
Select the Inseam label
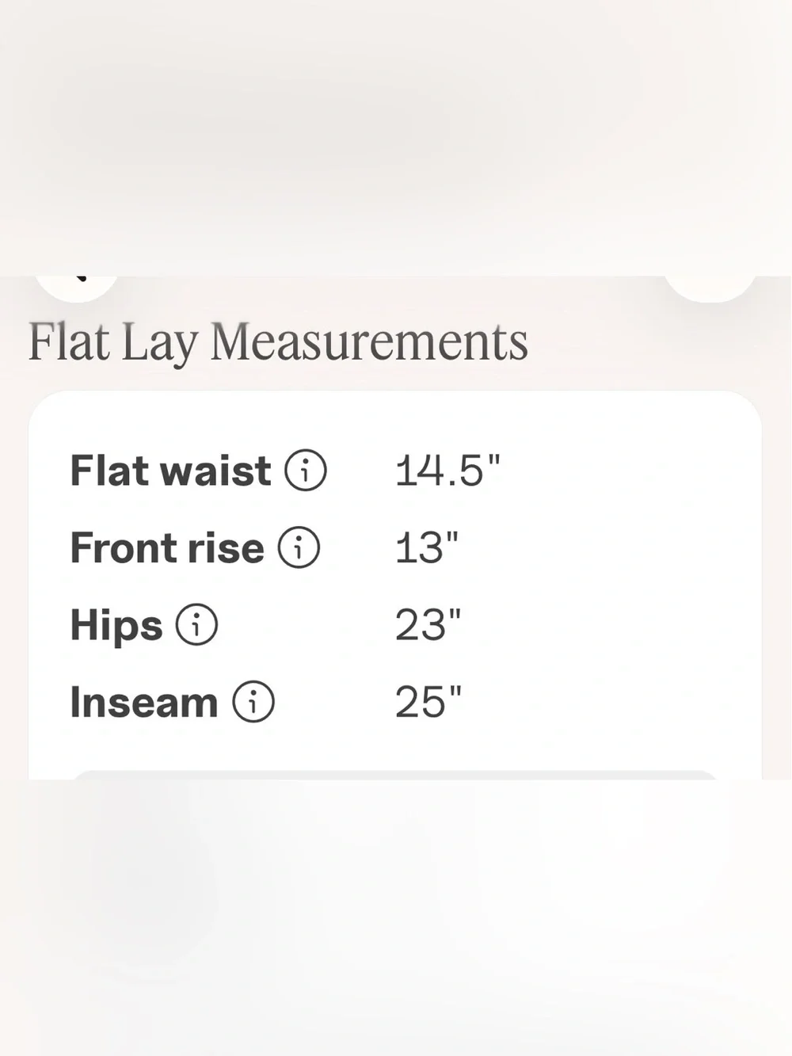pos(144,703)
